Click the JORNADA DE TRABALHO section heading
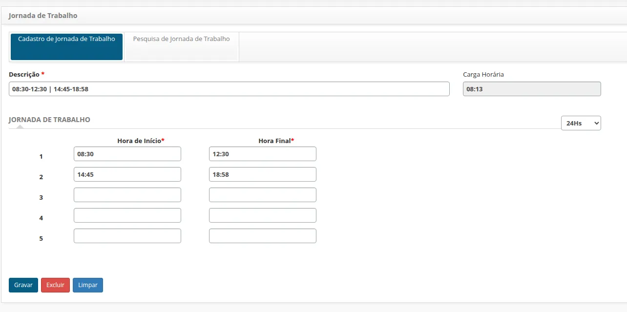627x312 pixels. point(49,120)
